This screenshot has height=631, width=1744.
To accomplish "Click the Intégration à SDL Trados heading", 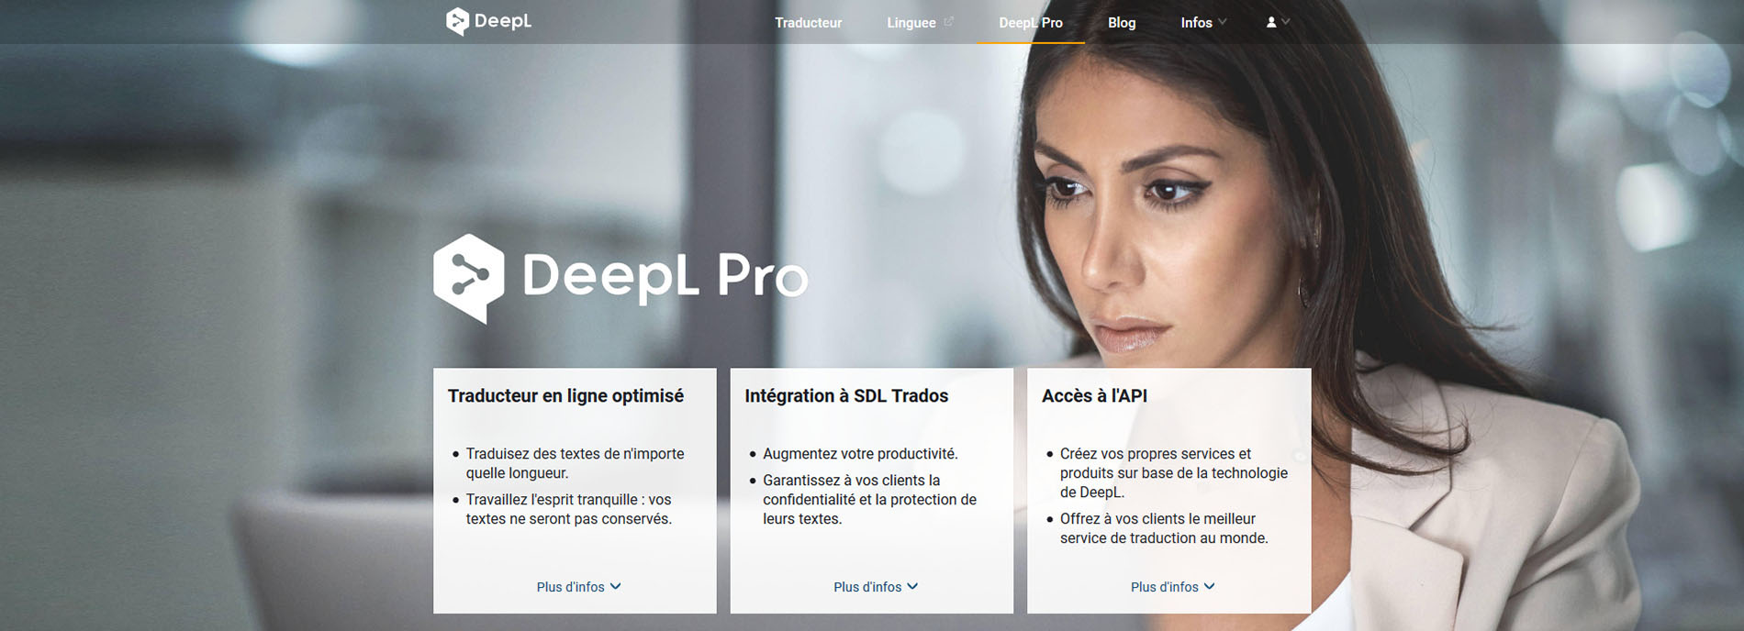I will pos(846,396).
